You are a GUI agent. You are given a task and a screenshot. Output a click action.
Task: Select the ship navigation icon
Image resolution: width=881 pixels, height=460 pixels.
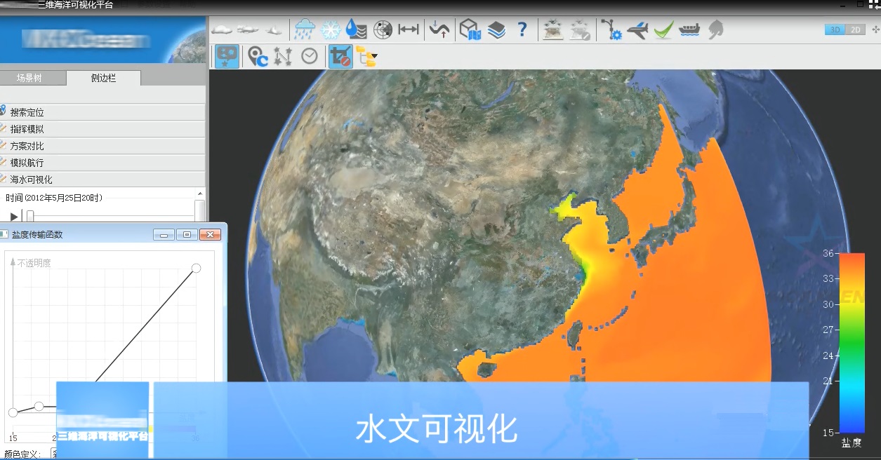pos(690,30)
